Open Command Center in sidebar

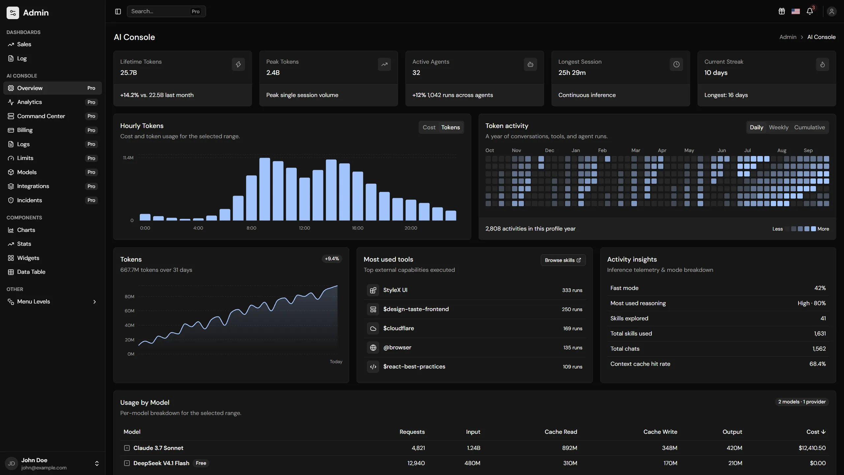(x=53, y=116)
